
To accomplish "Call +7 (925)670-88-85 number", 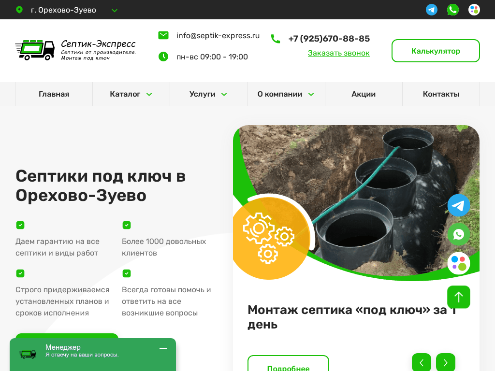I will click(x=329, y=39).
